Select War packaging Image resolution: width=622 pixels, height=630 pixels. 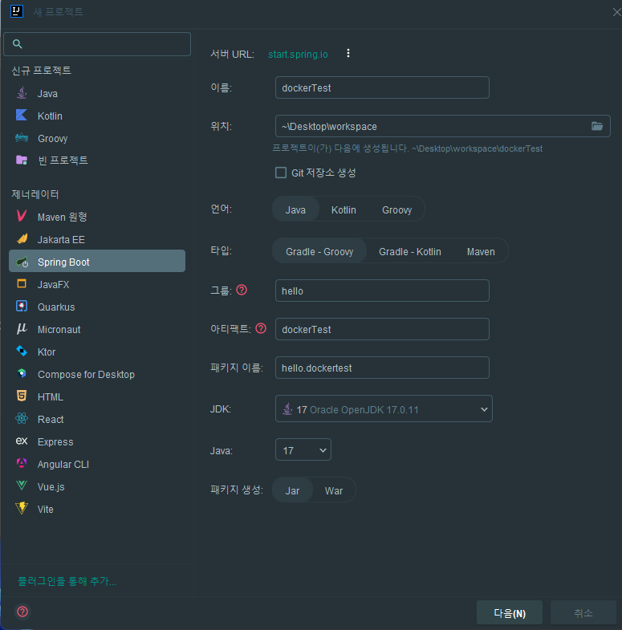pos(334,490)
